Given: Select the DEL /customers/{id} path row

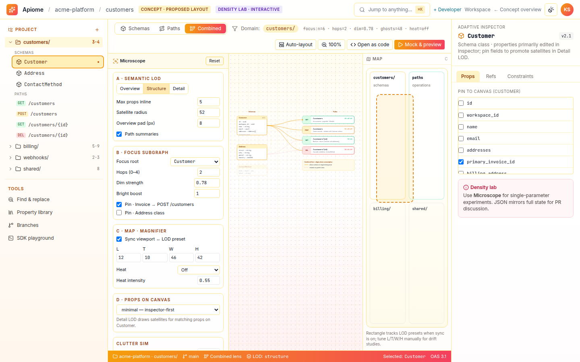Looking at the screenshot, I should coord(58,135).
